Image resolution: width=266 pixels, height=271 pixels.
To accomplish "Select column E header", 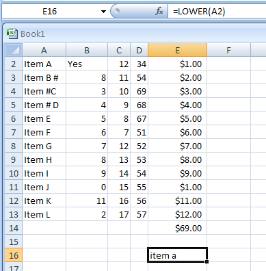I will (x=177, y=50).
